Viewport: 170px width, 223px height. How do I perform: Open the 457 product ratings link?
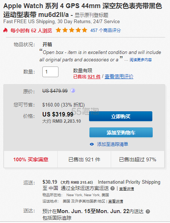[106, 30]
